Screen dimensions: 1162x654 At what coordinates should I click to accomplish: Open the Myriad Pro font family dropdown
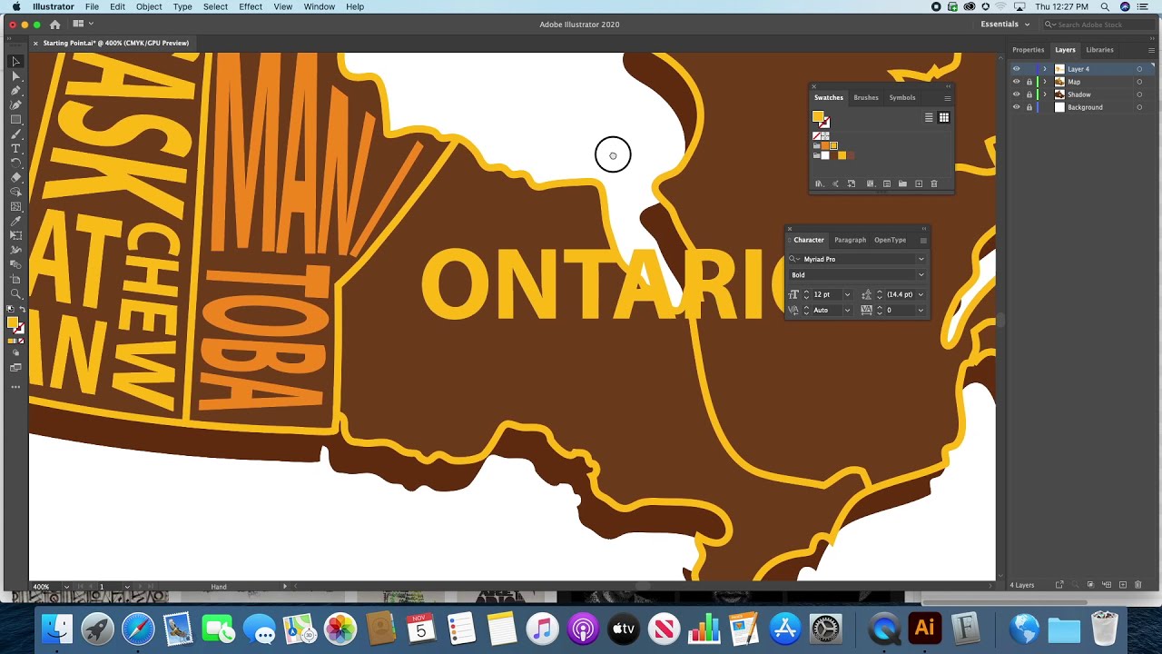(x=921, y=260)
